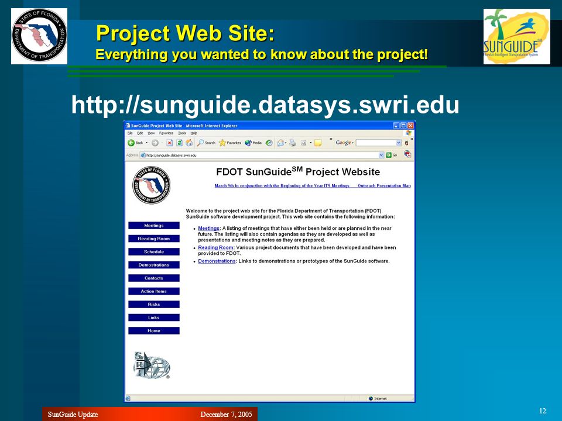Open the Help menu
Screen dimensions: 562x421
pos(194,133)
